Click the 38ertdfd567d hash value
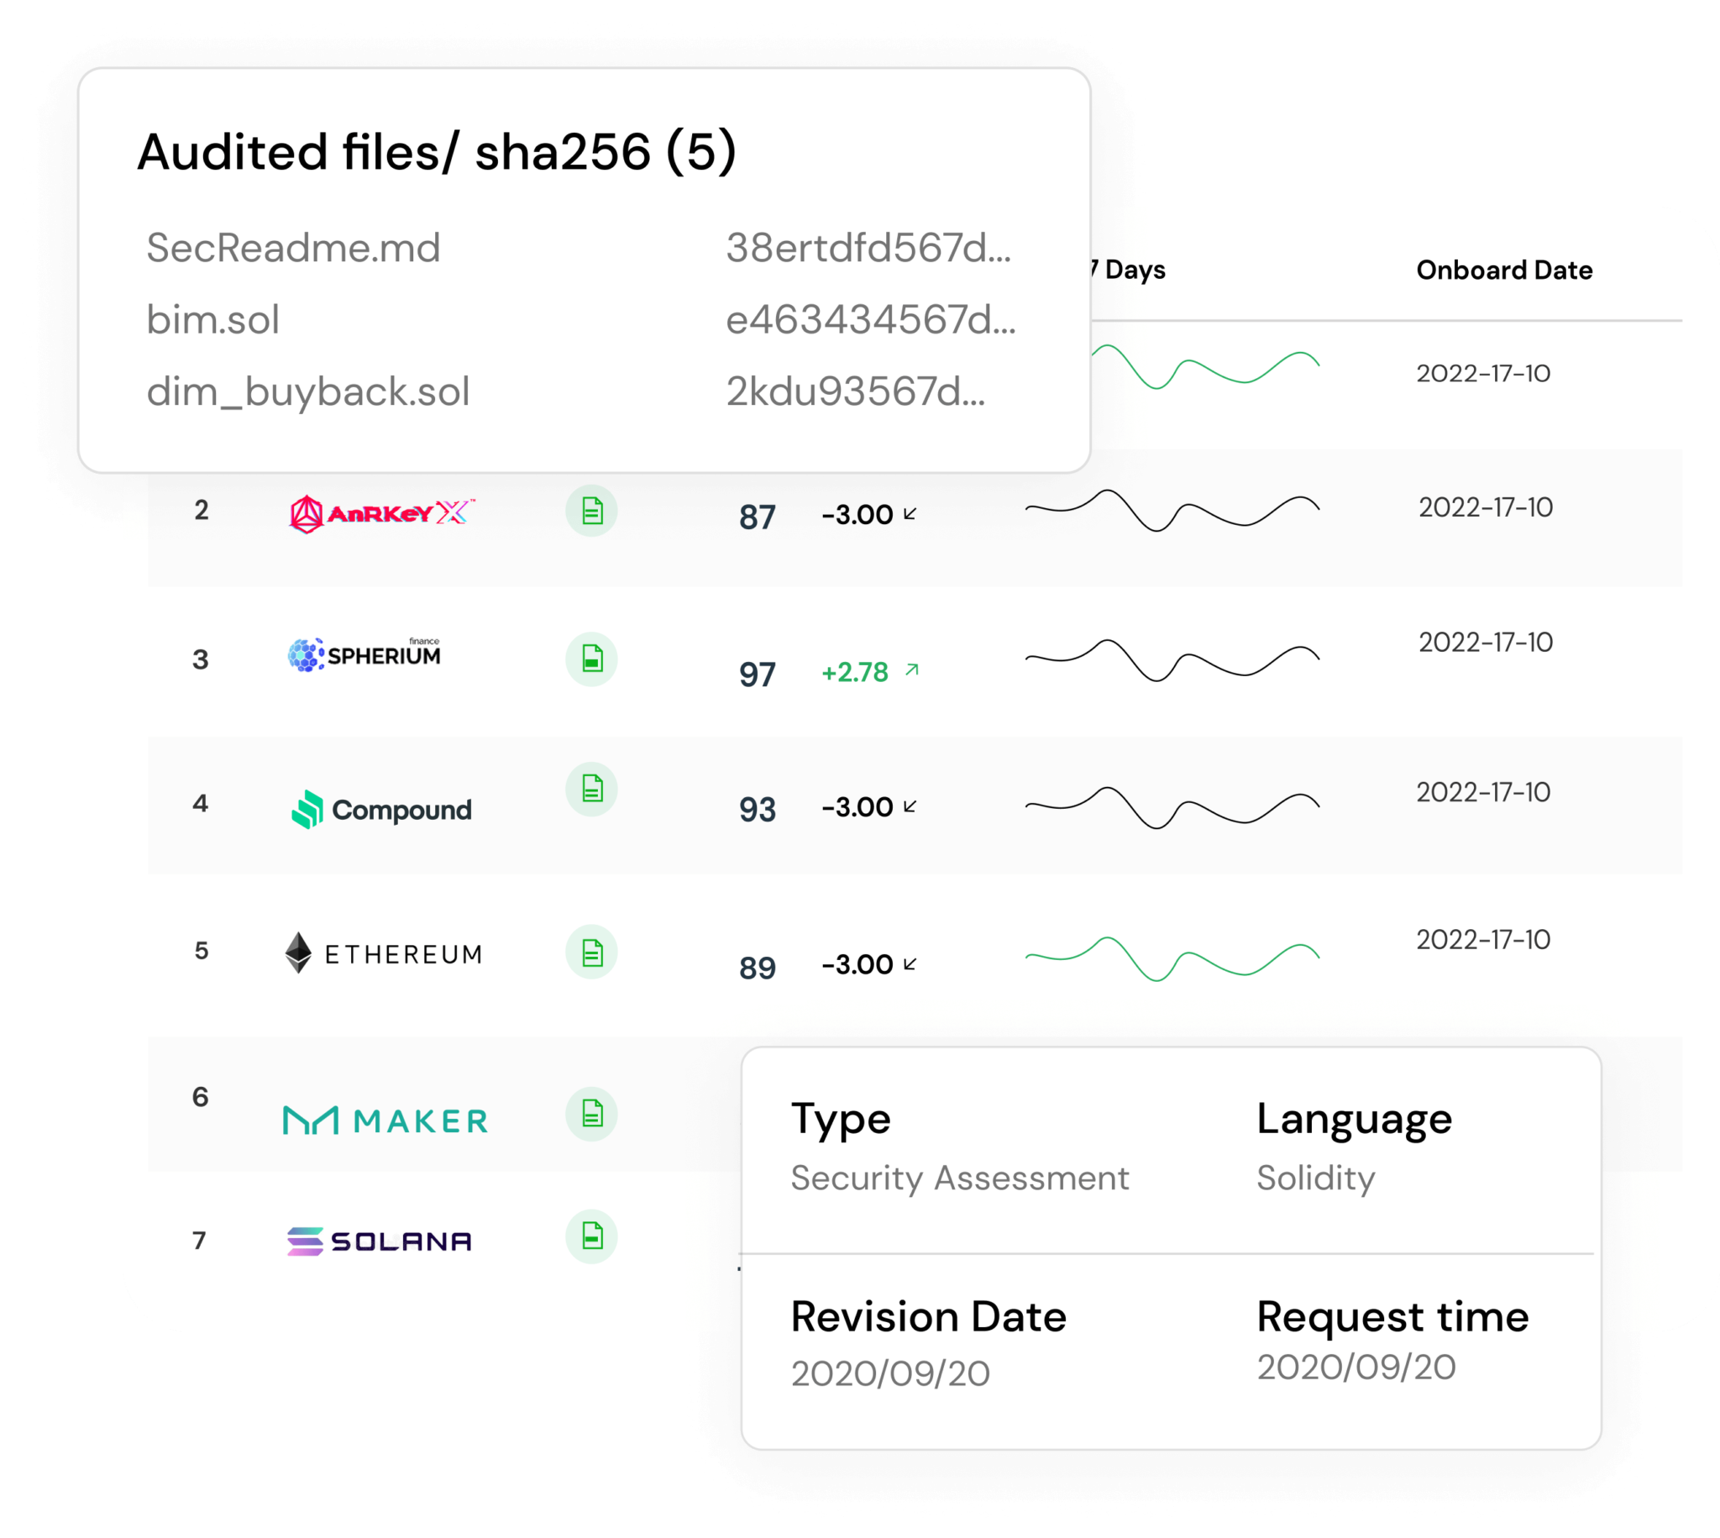Screen dimensions: 1720x1538 [x=868, y=248]
